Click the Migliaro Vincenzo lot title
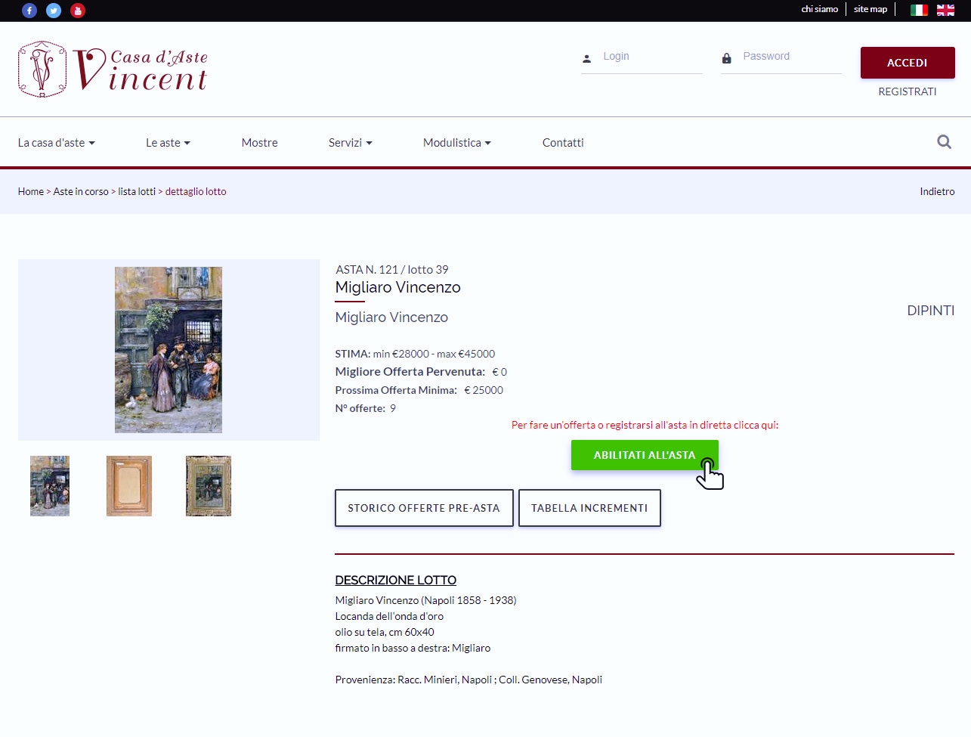Screen dimensions: 971x737 [x=398, y=287]
